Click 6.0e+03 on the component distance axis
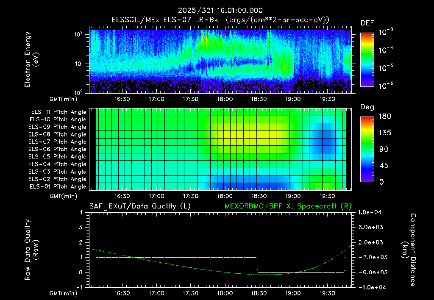 371,228
